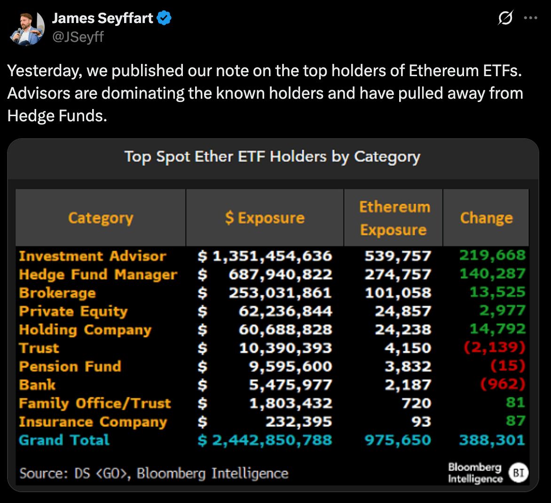The width and height of the screenshot is (551, 503).
Task: Click the Ethereum exposure '24,857'
Action: click(403, 312)
